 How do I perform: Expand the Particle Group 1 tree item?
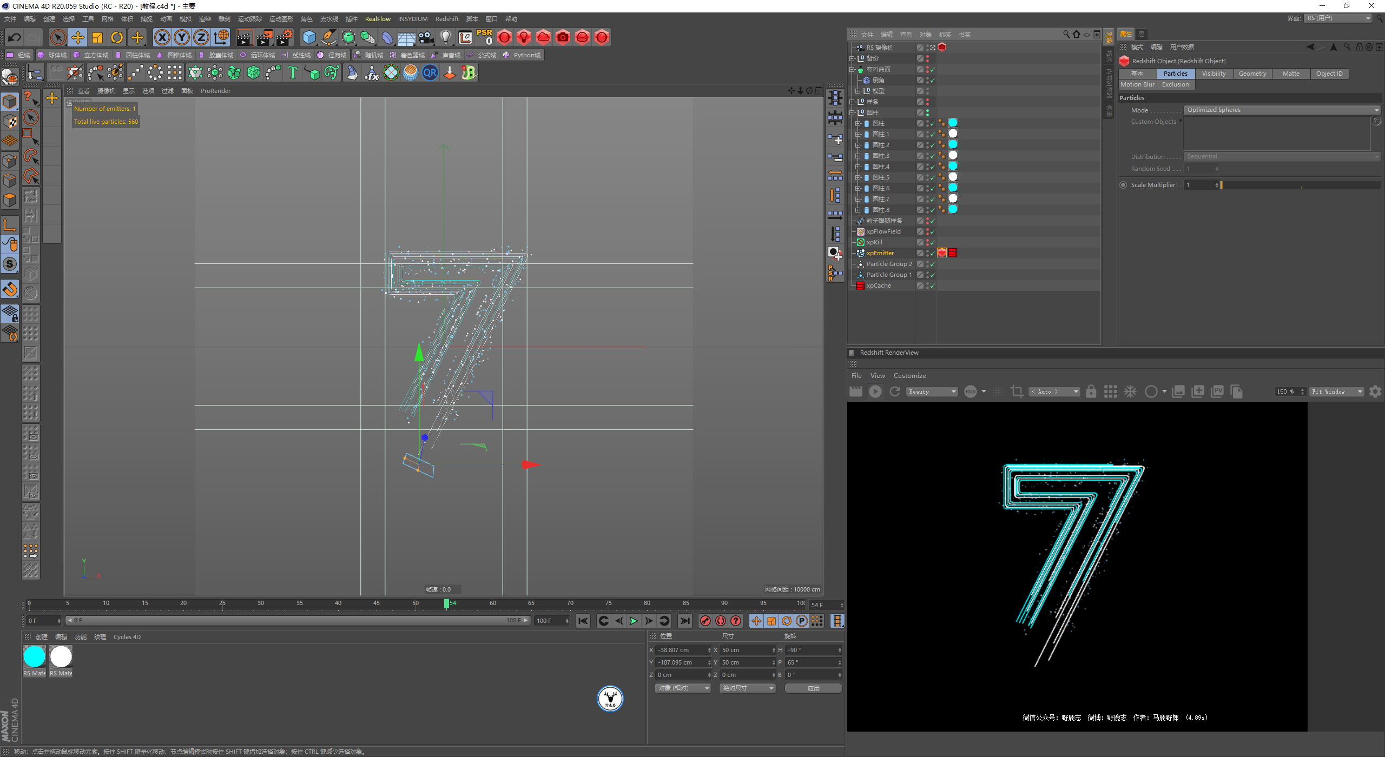pyautogui.click(x=854, y=275)
